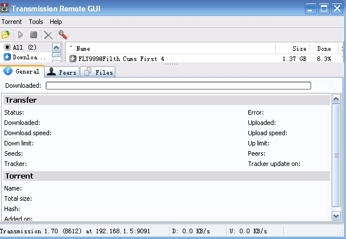Sort by the Done column header
Image resolution: width=346 pixels, height=239 pixels.
point(324,48)
